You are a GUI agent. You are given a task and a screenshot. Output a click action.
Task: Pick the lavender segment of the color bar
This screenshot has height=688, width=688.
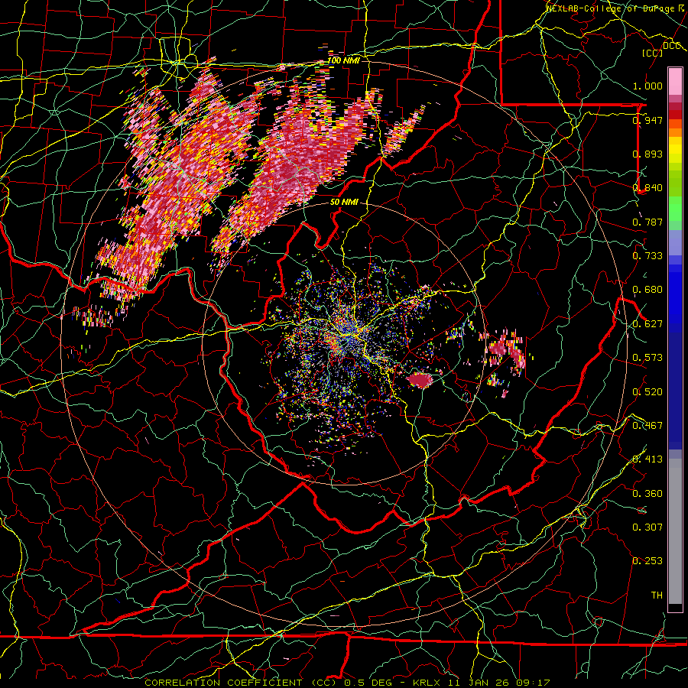pyautogui.click(x=675, y=242)
